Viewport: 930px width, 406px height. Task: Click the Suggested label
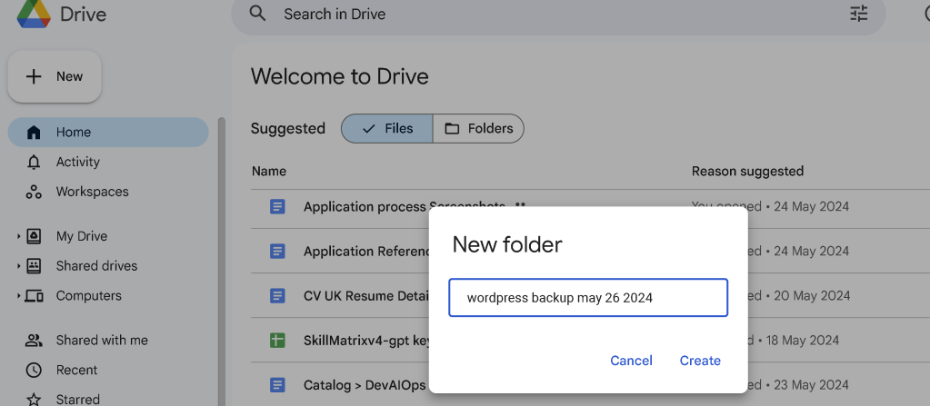point(287,129)
